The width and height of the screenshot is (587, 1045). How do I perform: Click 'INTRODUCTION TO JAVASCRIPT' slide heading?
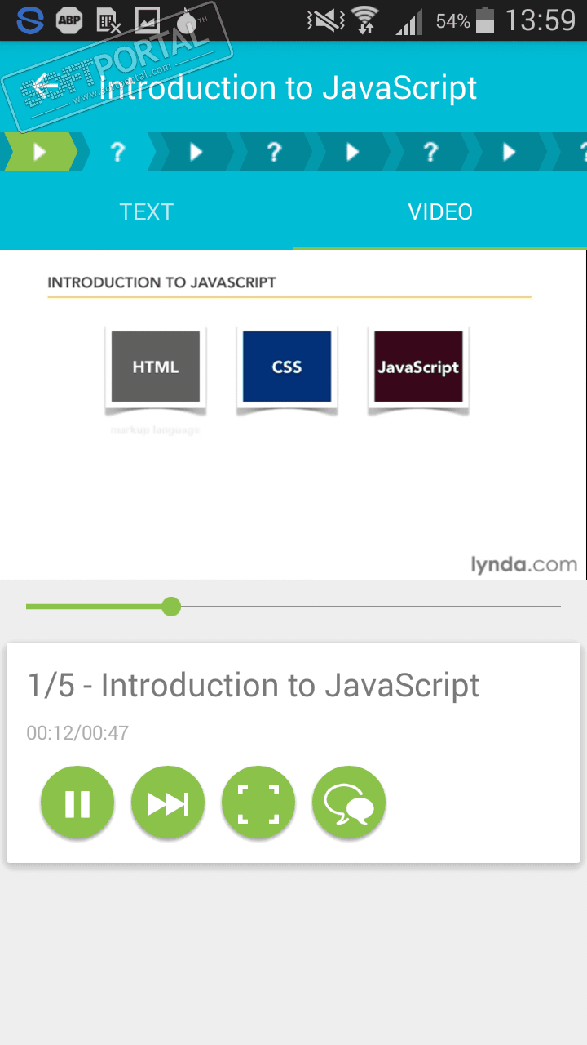point(161,282)
